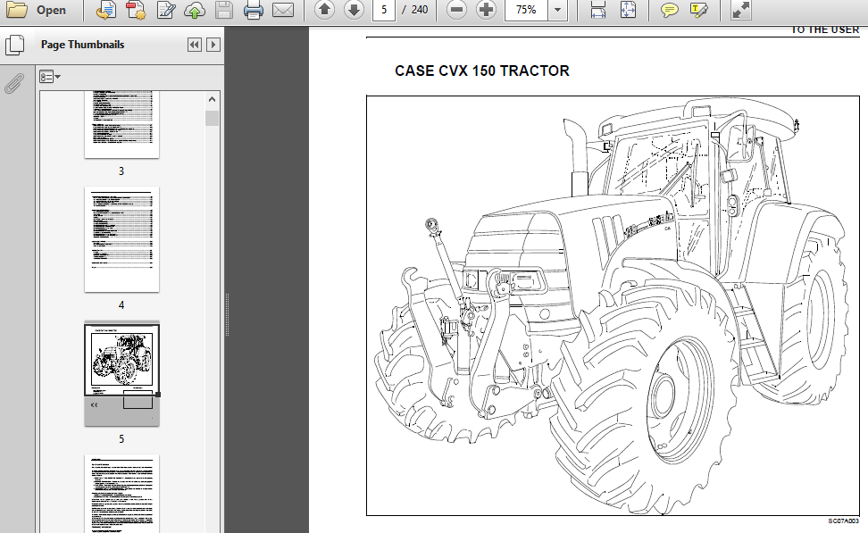Send file via email envelope icon
Viewport: 868px width, 533px height.
click(x=283, y=10)
